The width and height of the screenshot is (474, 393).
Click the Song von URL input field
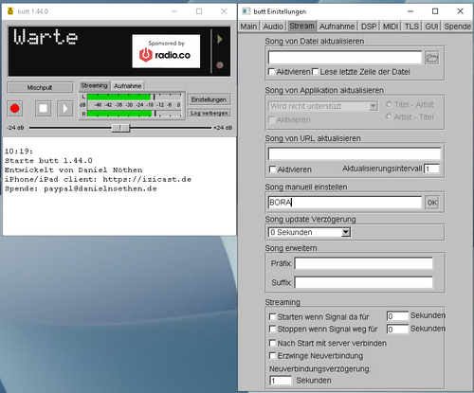(355, 153)
